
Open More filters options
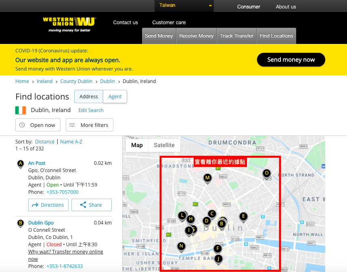tap(90, 125)
